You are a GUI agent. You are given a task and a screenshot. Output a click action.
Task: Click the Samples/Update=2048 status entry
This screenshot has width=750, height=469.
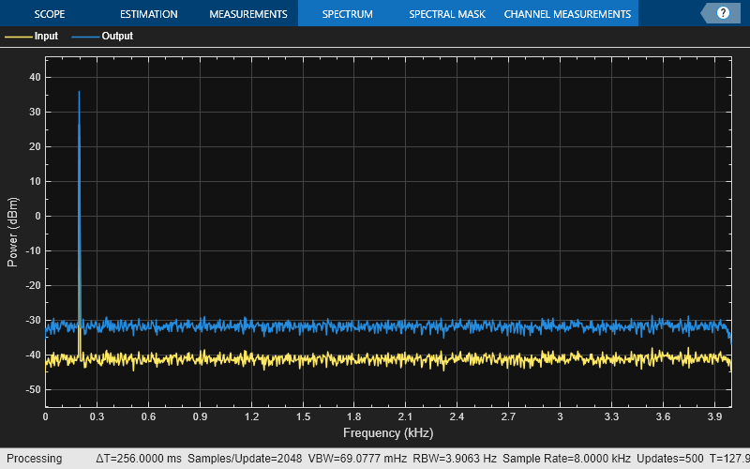click(x=245, y=459)
